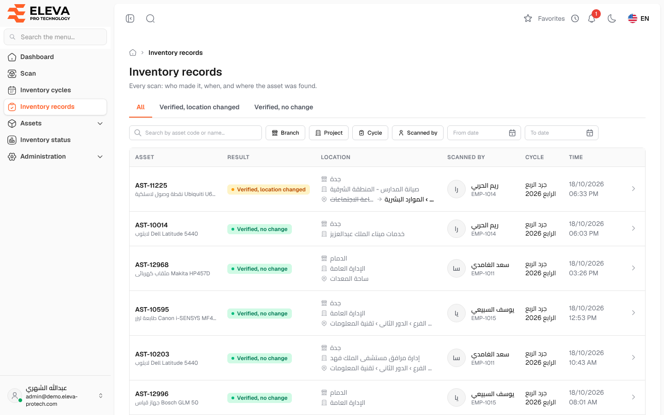Switch to Verified, no change tab

tap(284, 107)
